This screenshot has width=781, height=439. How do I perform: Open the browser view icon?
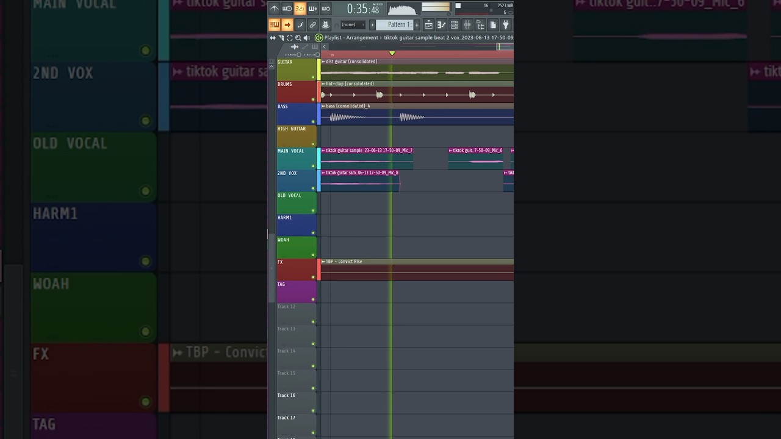click(x=480, y=24)
